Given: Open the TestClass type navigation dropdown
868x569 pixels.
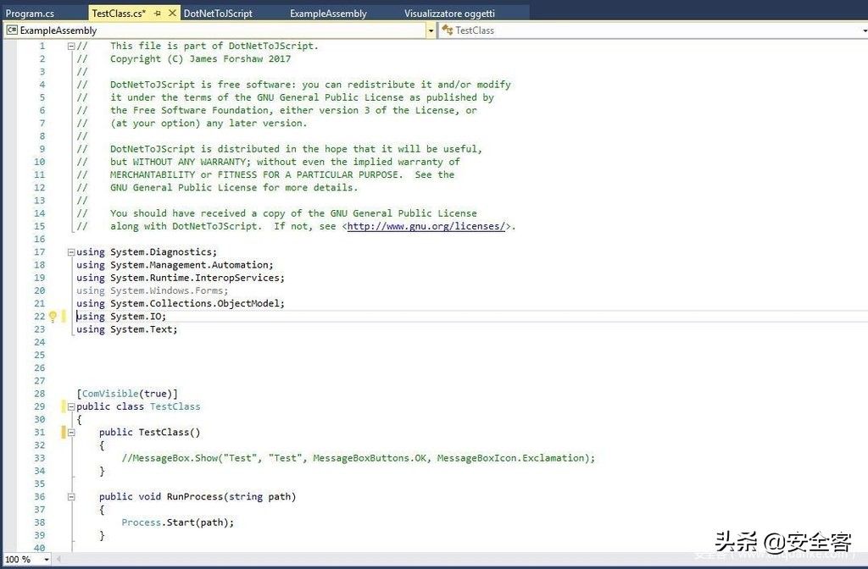Looking at the screenshot, I should 863,30.
